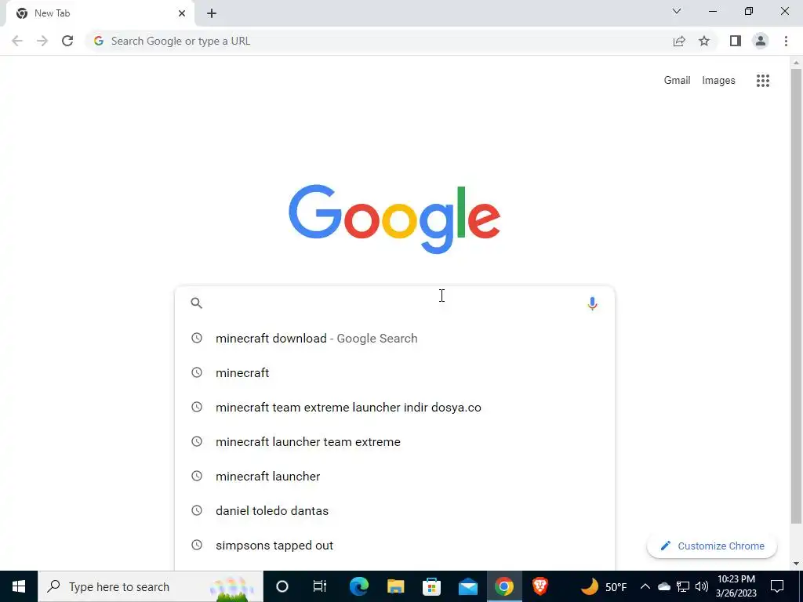Image resolution: width=803 pixels, height=602 pixels.
Task: Open Microsoft Edge from the taskbar
Action: click(x=359, y=586)
